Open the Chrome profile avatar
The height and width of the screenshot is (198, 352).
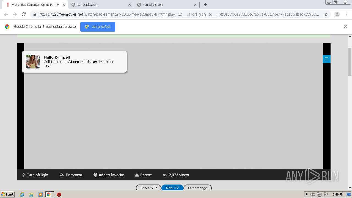[337, 14]
